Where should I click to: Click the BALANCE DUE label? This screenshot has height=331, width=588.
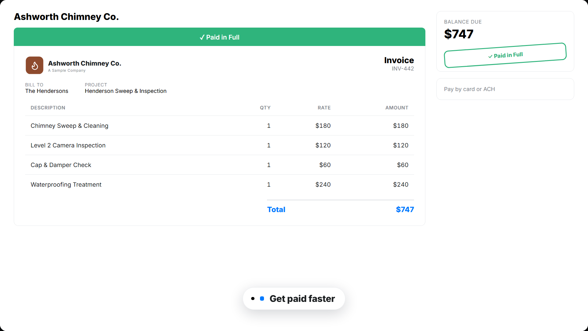point(463,22)
